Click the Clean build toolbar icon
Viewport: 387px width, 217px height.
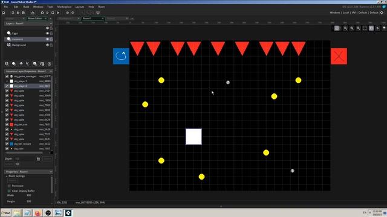pyautogui.click(x=58, y=13)
